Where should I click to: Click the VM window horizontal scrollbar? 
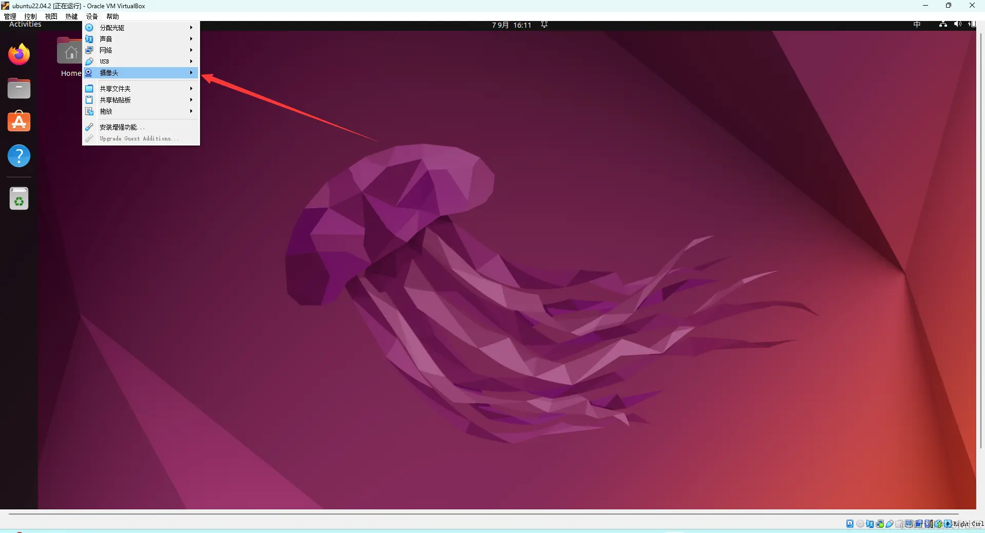484,514
